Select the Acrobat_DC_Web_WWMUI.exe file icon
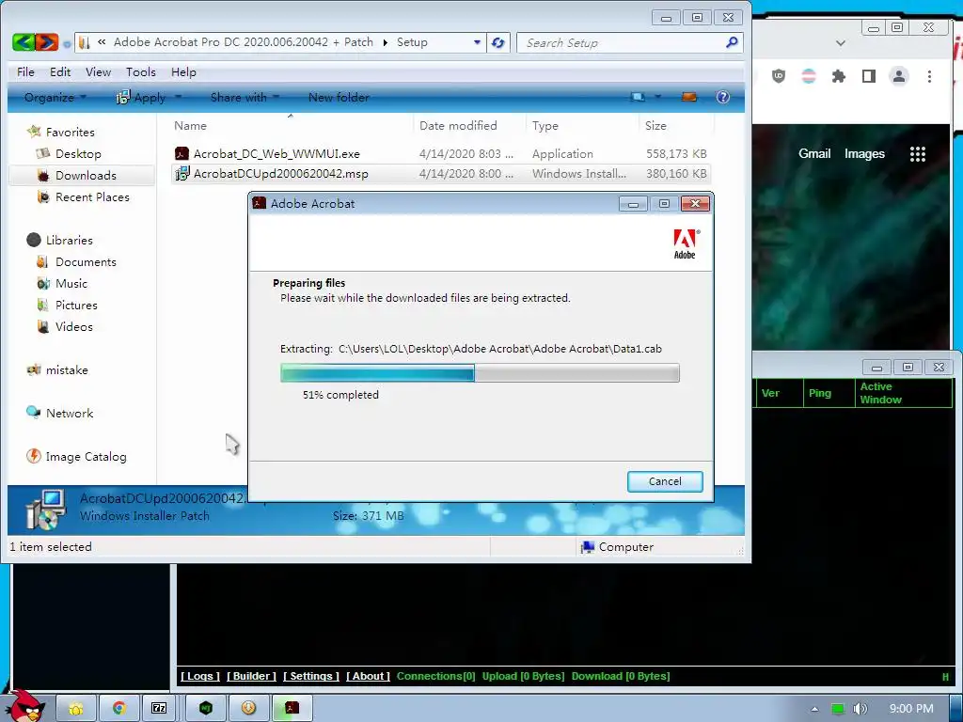The image size is (963, 722). click(182, 153)
